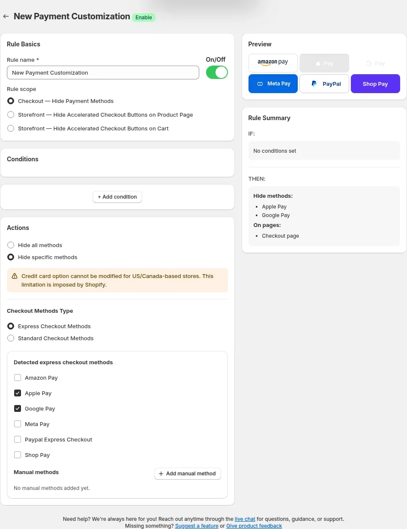
Task: Click the Enable status badge
Action: point(144,18)
